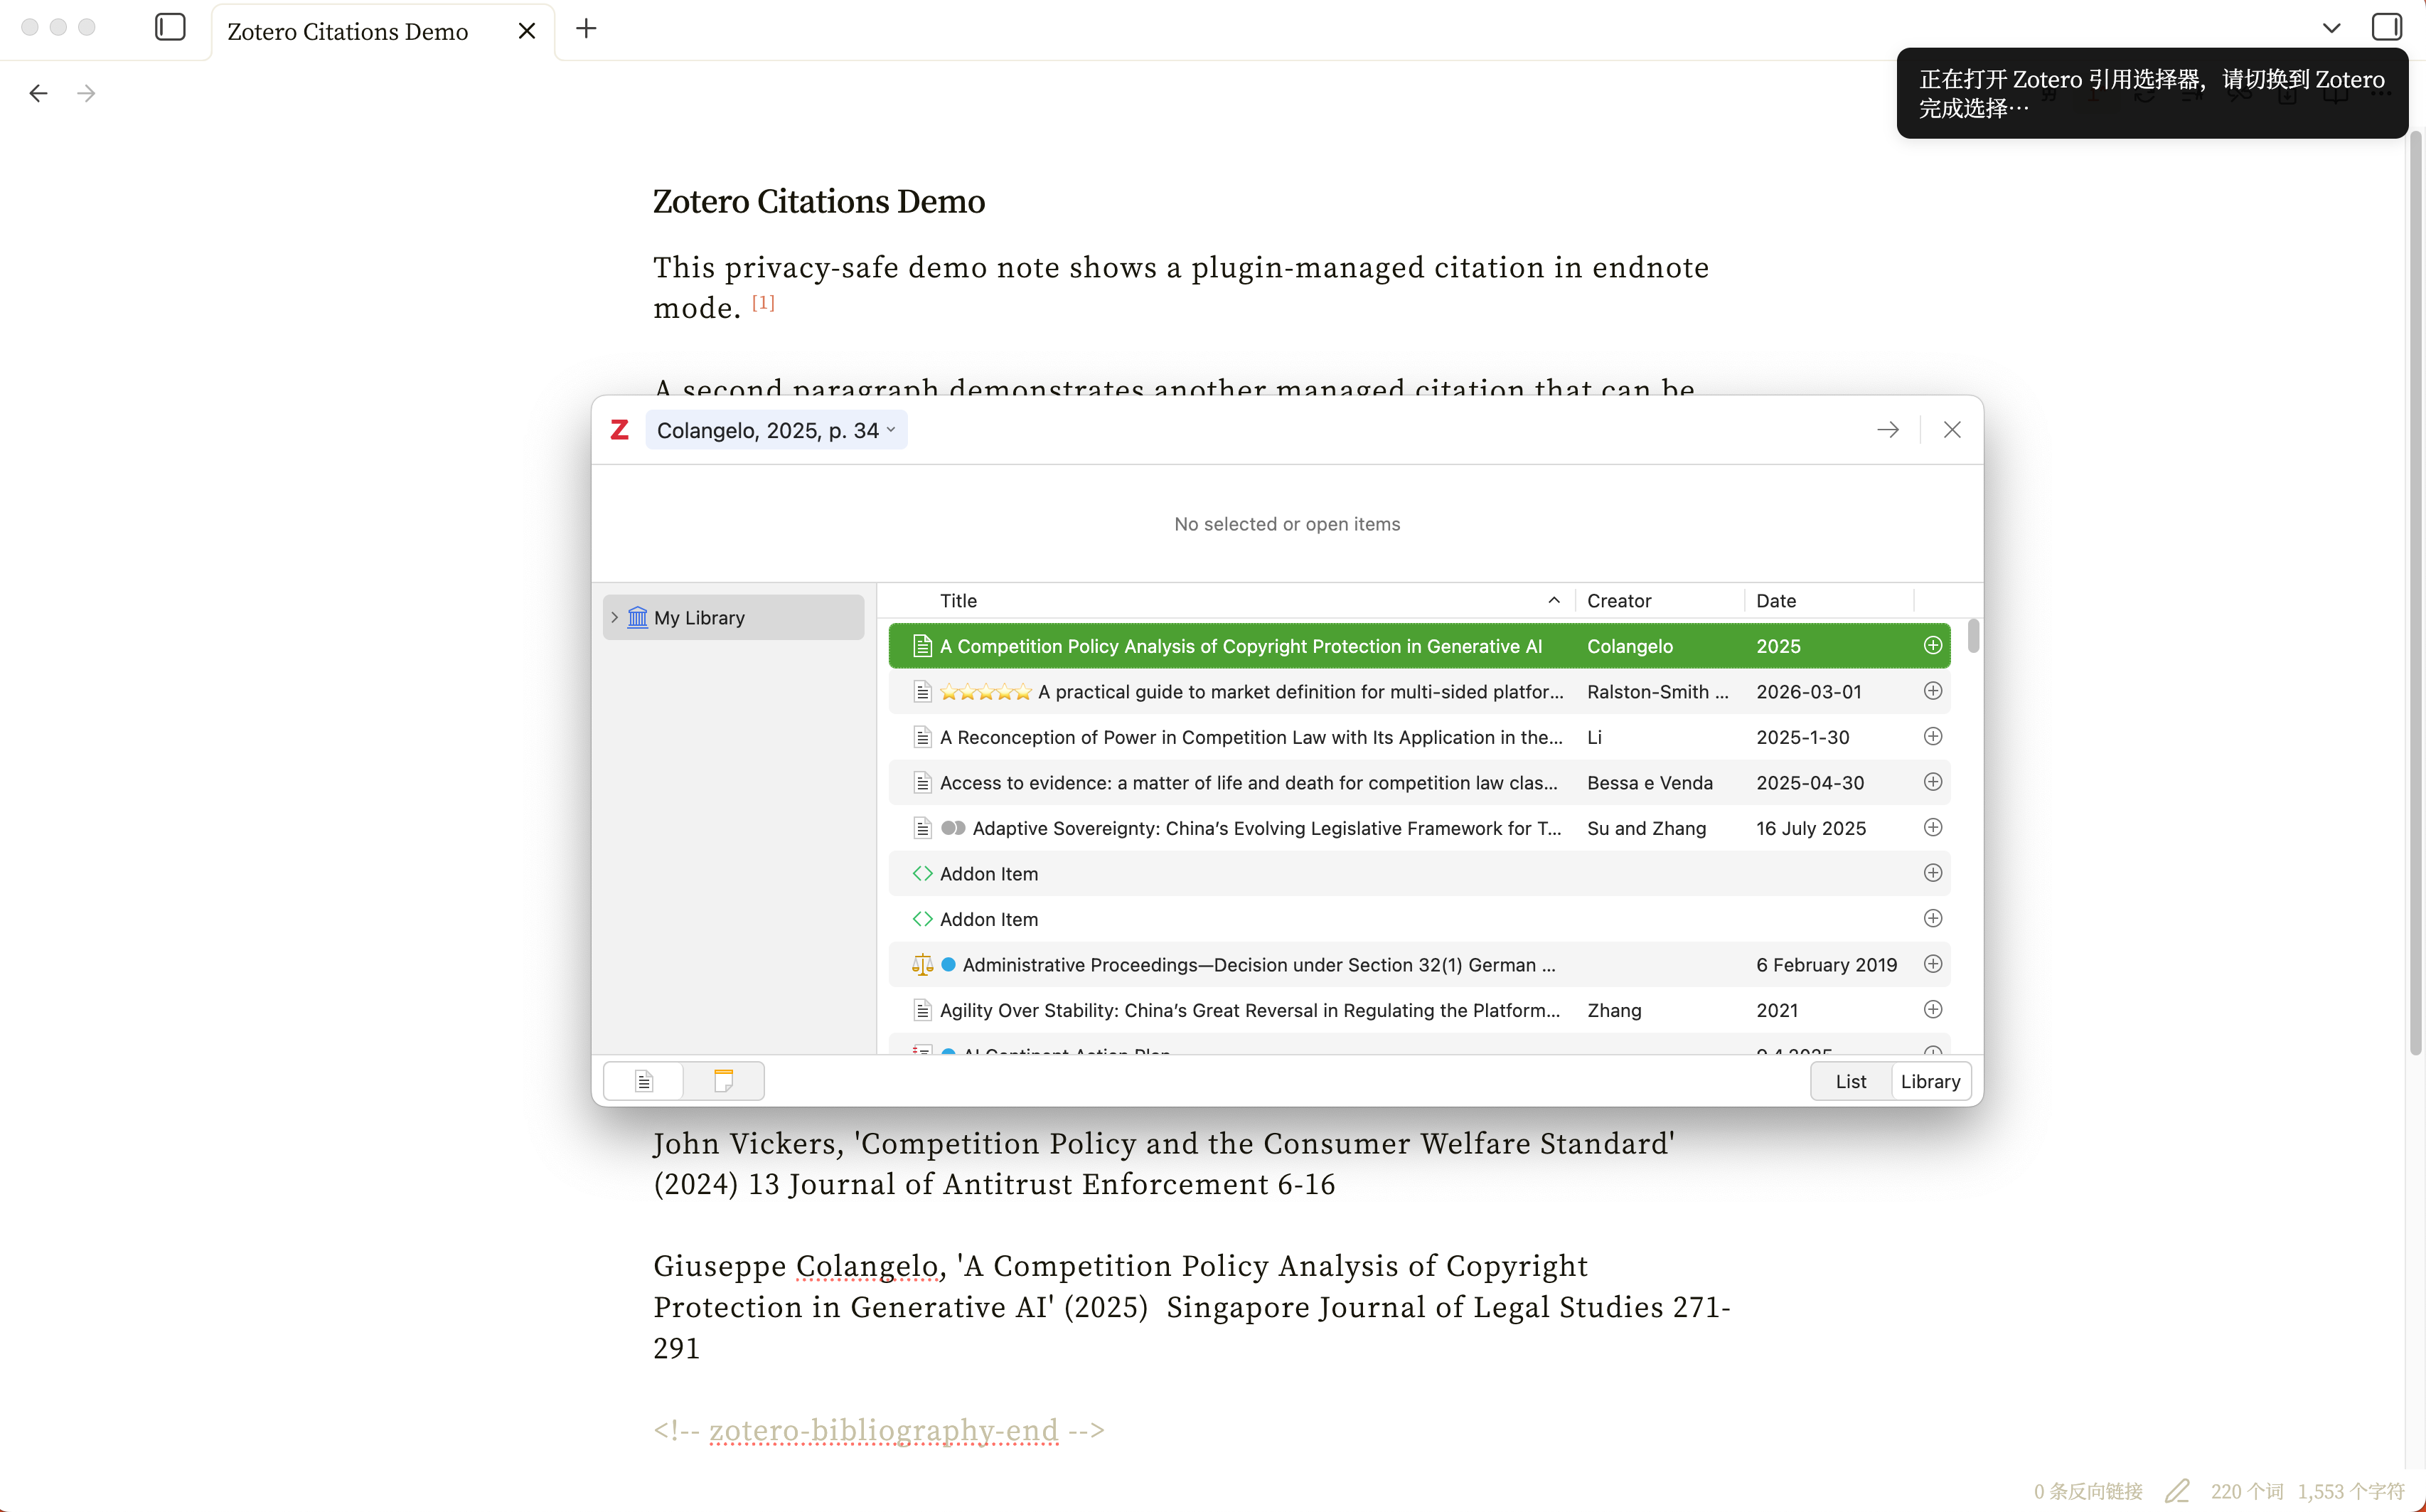Screen dimensions: 2426x1512
Task: Toggle the yellow notes button in picker footer
Action: pyautogui.click(x=724, y=1081)
